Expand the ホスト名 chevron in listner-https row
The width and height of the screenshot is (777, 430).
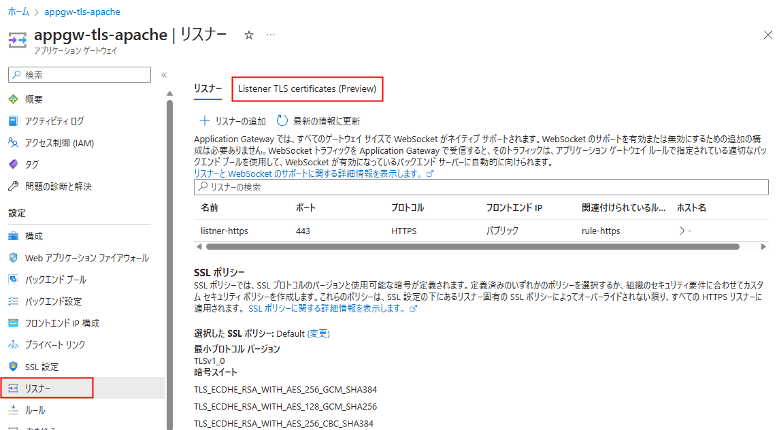click(682, 231)
